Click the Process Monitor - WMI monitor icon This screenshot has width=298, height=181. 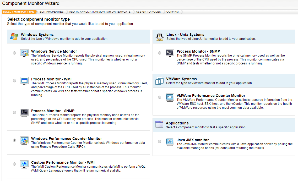click(x=24, y=81)
